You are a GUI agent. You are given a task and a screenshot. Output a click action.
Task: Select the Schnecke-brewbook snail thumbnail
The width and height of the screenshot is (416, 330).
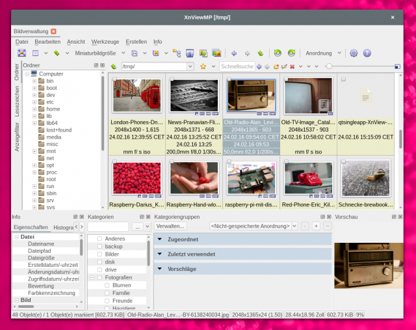[365, 178]
